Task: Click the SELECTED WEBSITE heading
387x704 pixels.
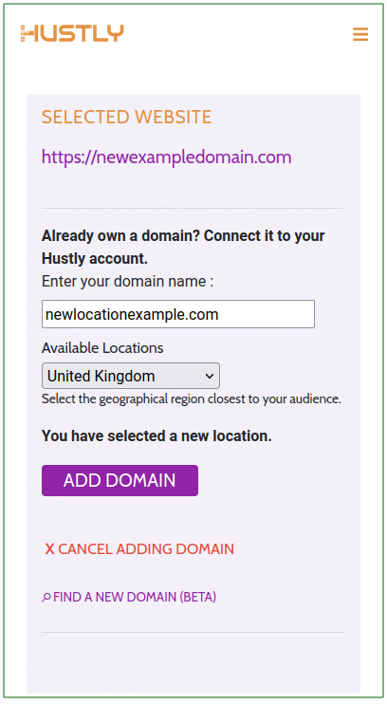Action: [x=126, y=118]
